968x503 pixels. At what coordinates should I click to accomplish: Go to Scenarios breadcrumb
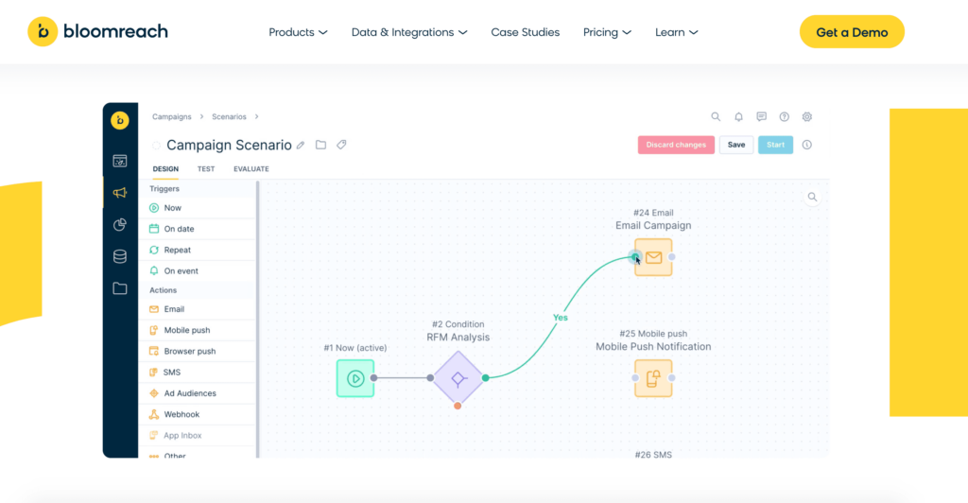point(229,116)
